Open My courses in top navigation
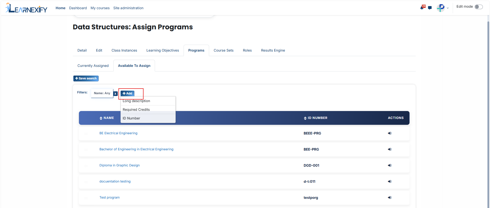This screenshot has width=490, height=208. pos(100,8)
